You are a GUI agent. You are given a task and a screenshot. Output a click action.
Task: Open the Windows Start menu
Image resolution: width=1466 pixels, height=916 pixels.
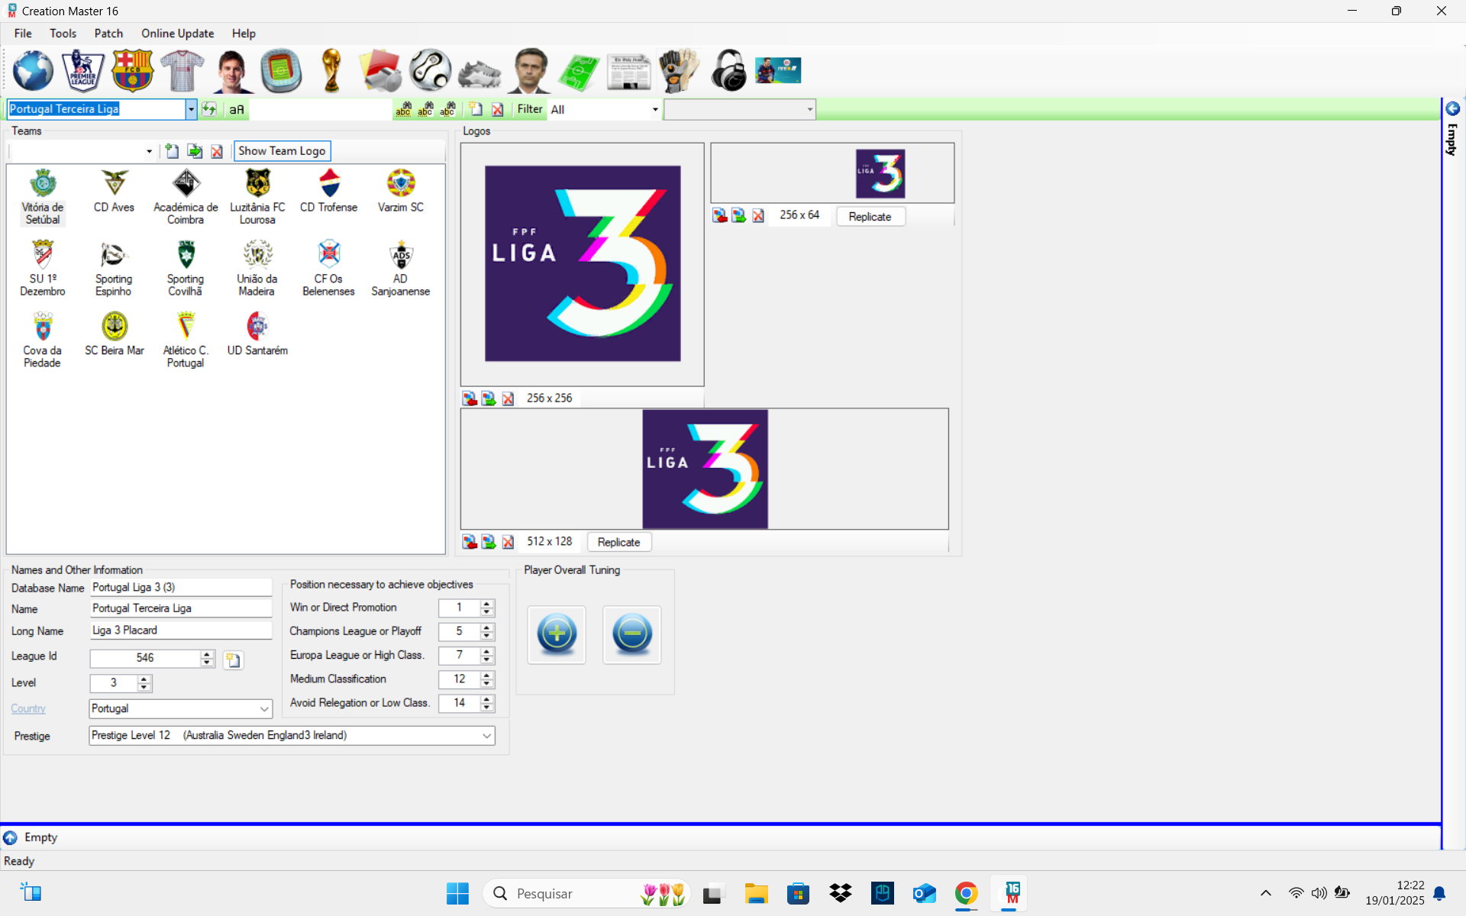pyautogui.click(x=457, y=893)
